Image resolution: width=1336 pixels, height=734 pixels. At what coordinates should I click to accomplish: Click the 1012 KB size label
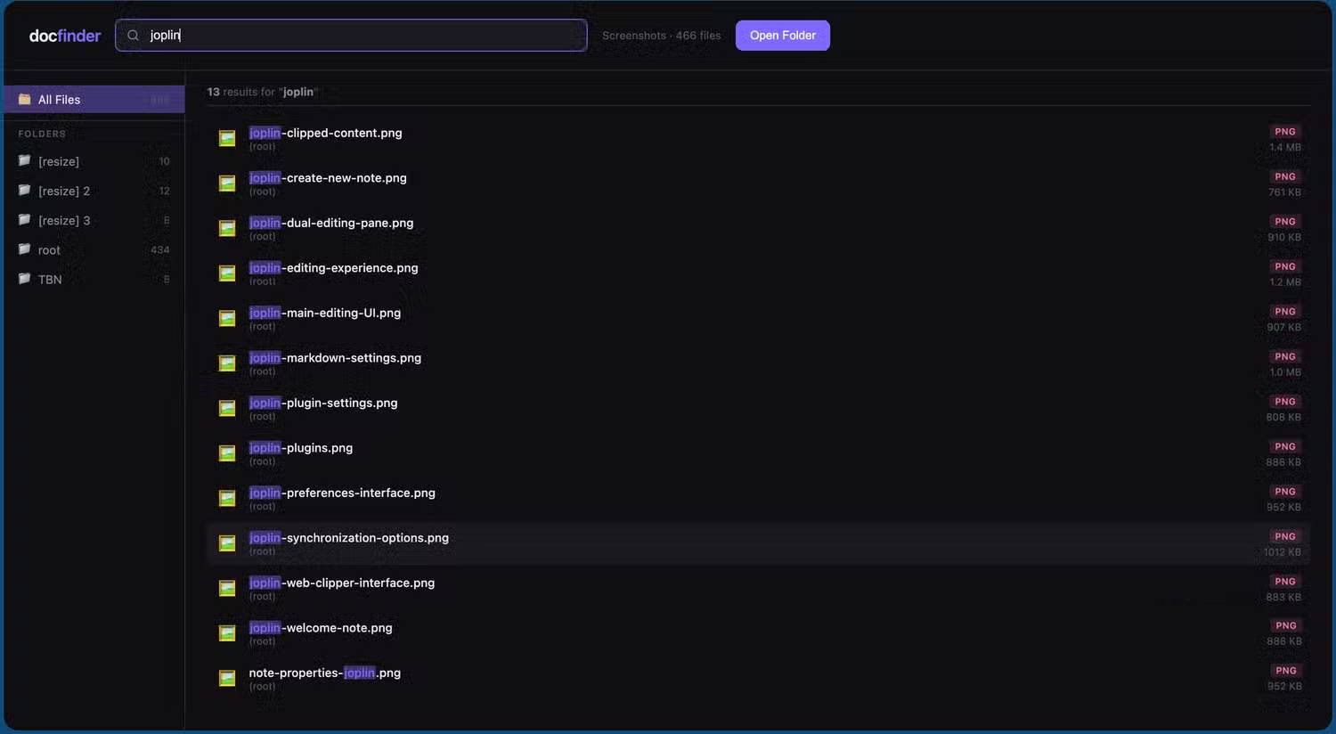pos(1283,552)
